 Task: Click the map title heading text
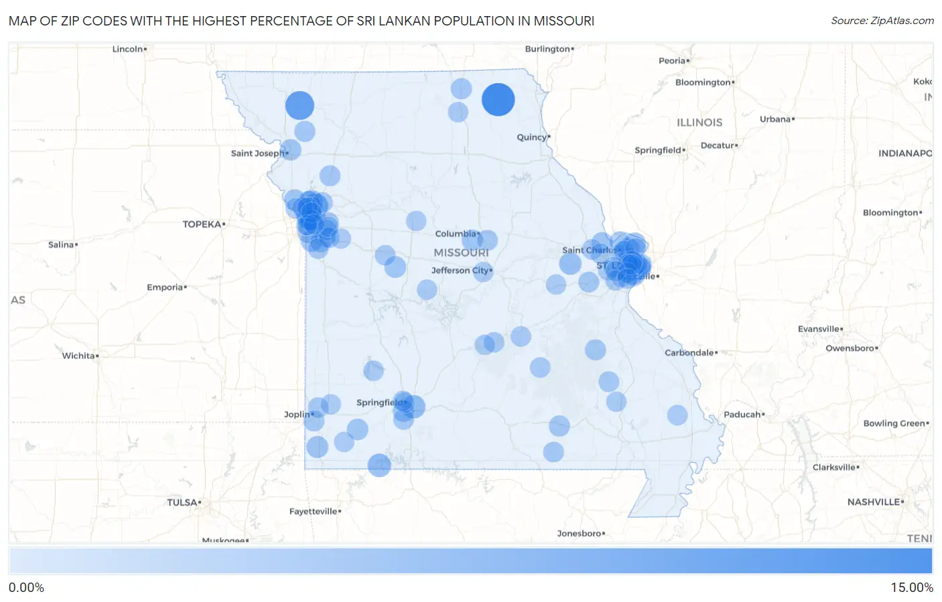click(301, 21)
